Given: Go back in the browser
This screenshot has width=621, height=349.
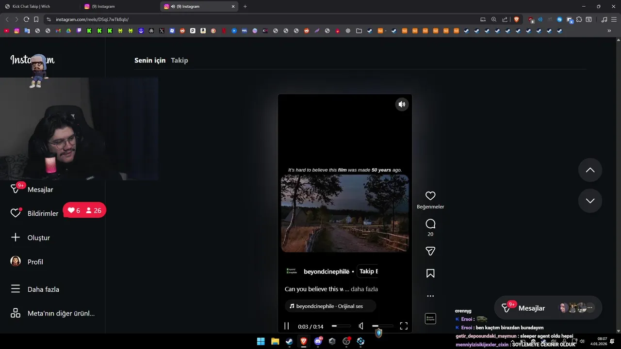Looking at the screenshot, I should tap(7, 19).
